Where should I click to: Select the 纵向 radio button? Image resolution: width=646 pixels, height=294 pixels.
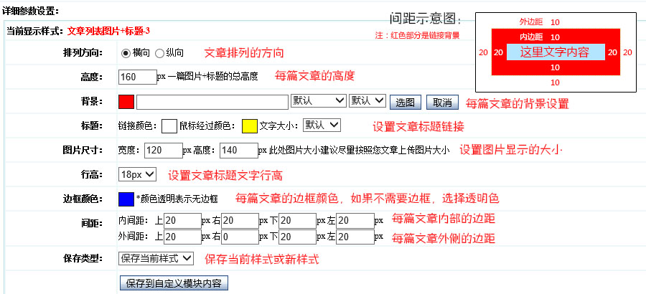point(159,52)
